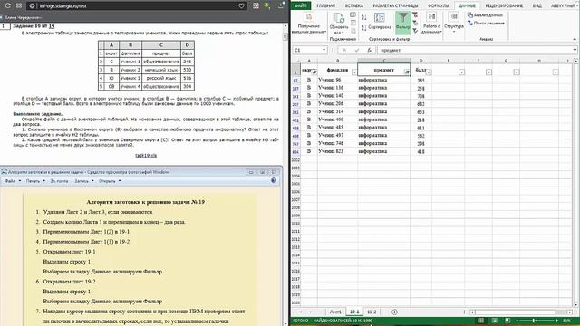Open filter dropdown in column H header
Screen dimensions: 580x326
(556, 72)
